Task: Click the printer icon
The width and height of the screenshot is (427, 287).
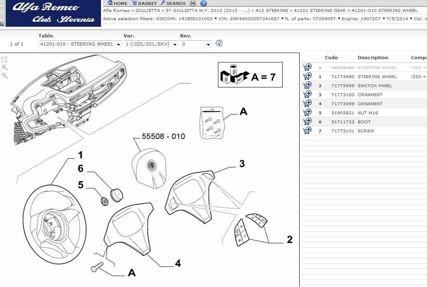Action: point(193,3)
